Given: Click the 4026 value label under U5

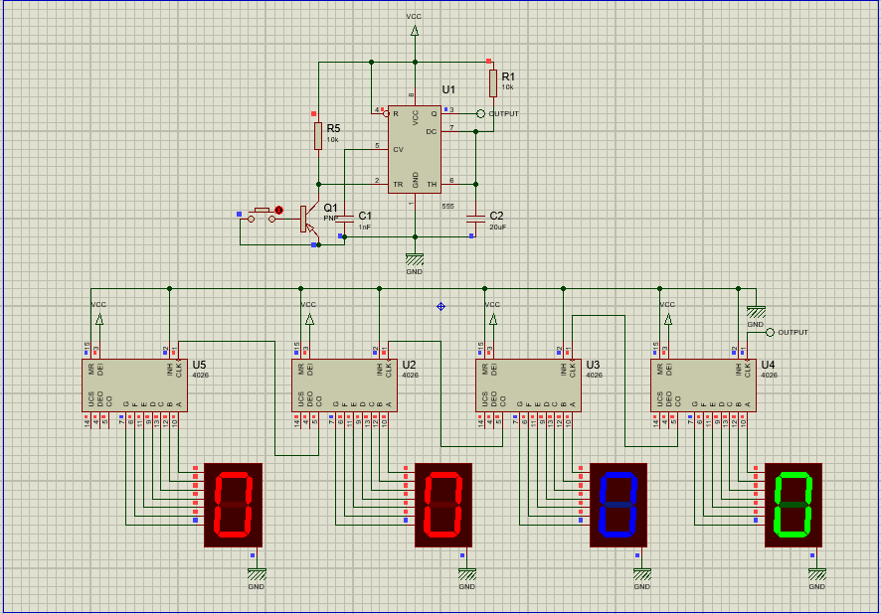Looking at the screenshot, I should point(201,376).
